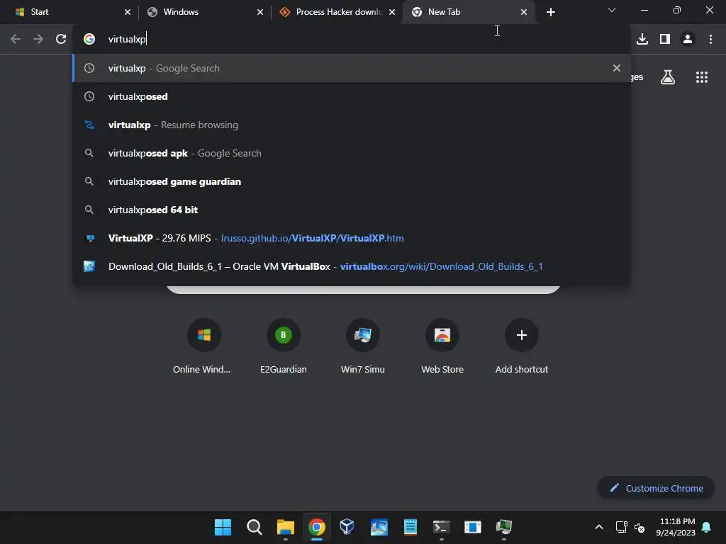The width and height of the screenshot is (726, 544).
Task: Pick 'virtualxp - Resume browsing' suggestion
Action: click(x=351, y=125)
